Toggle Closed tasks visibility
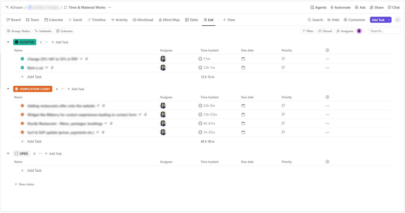405x213 pixels. [325, 31]
